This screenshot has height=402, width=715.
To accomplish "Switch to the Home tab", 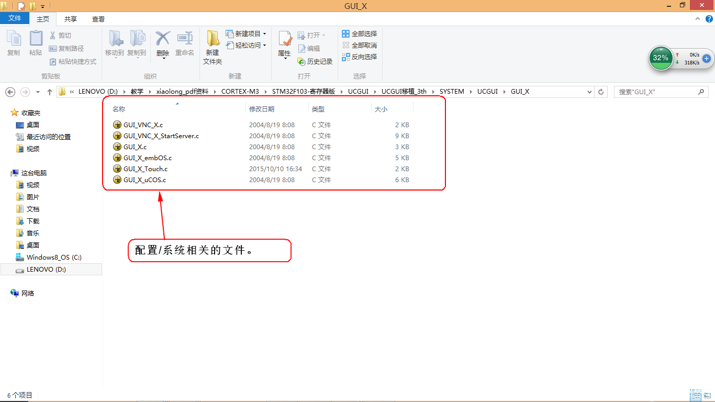I will pyautogui.click(x=43, y=19).
